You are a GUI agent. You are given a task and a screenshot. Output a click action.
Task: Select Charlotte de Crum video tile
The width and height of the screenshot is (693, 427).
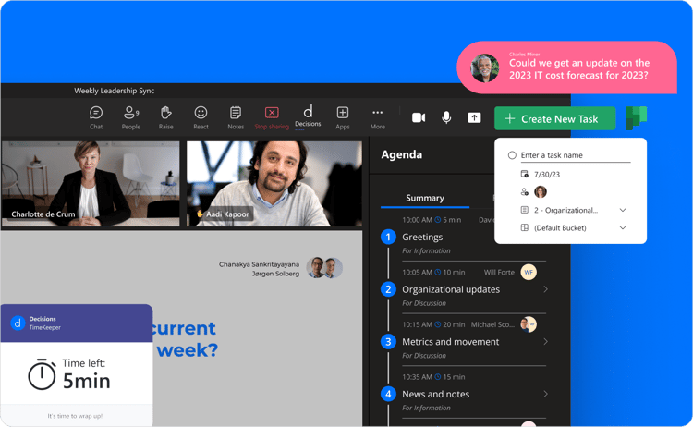coord(91,184)
